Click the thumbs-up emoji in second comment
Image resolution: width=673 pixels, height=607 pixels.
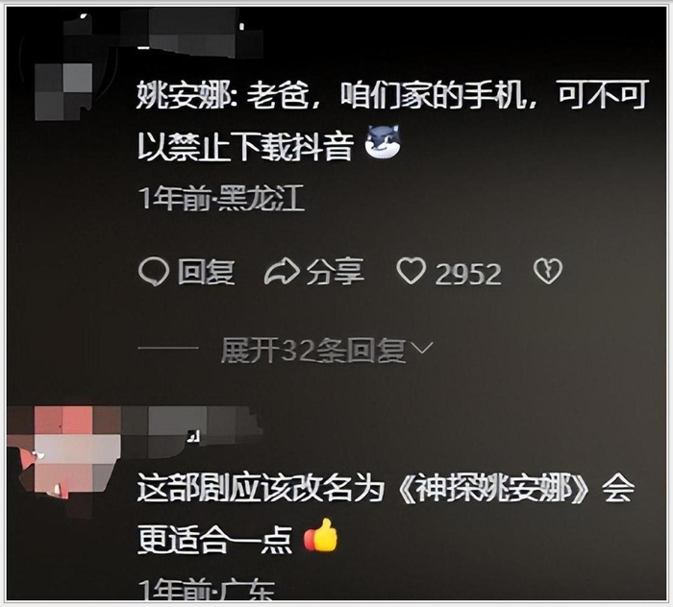(x=321, y=535)
